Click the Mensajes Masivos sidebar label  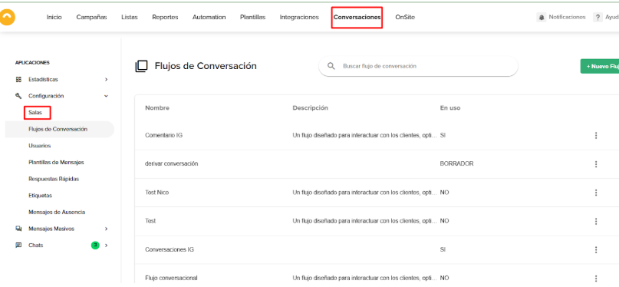click(x=51, y=229)
